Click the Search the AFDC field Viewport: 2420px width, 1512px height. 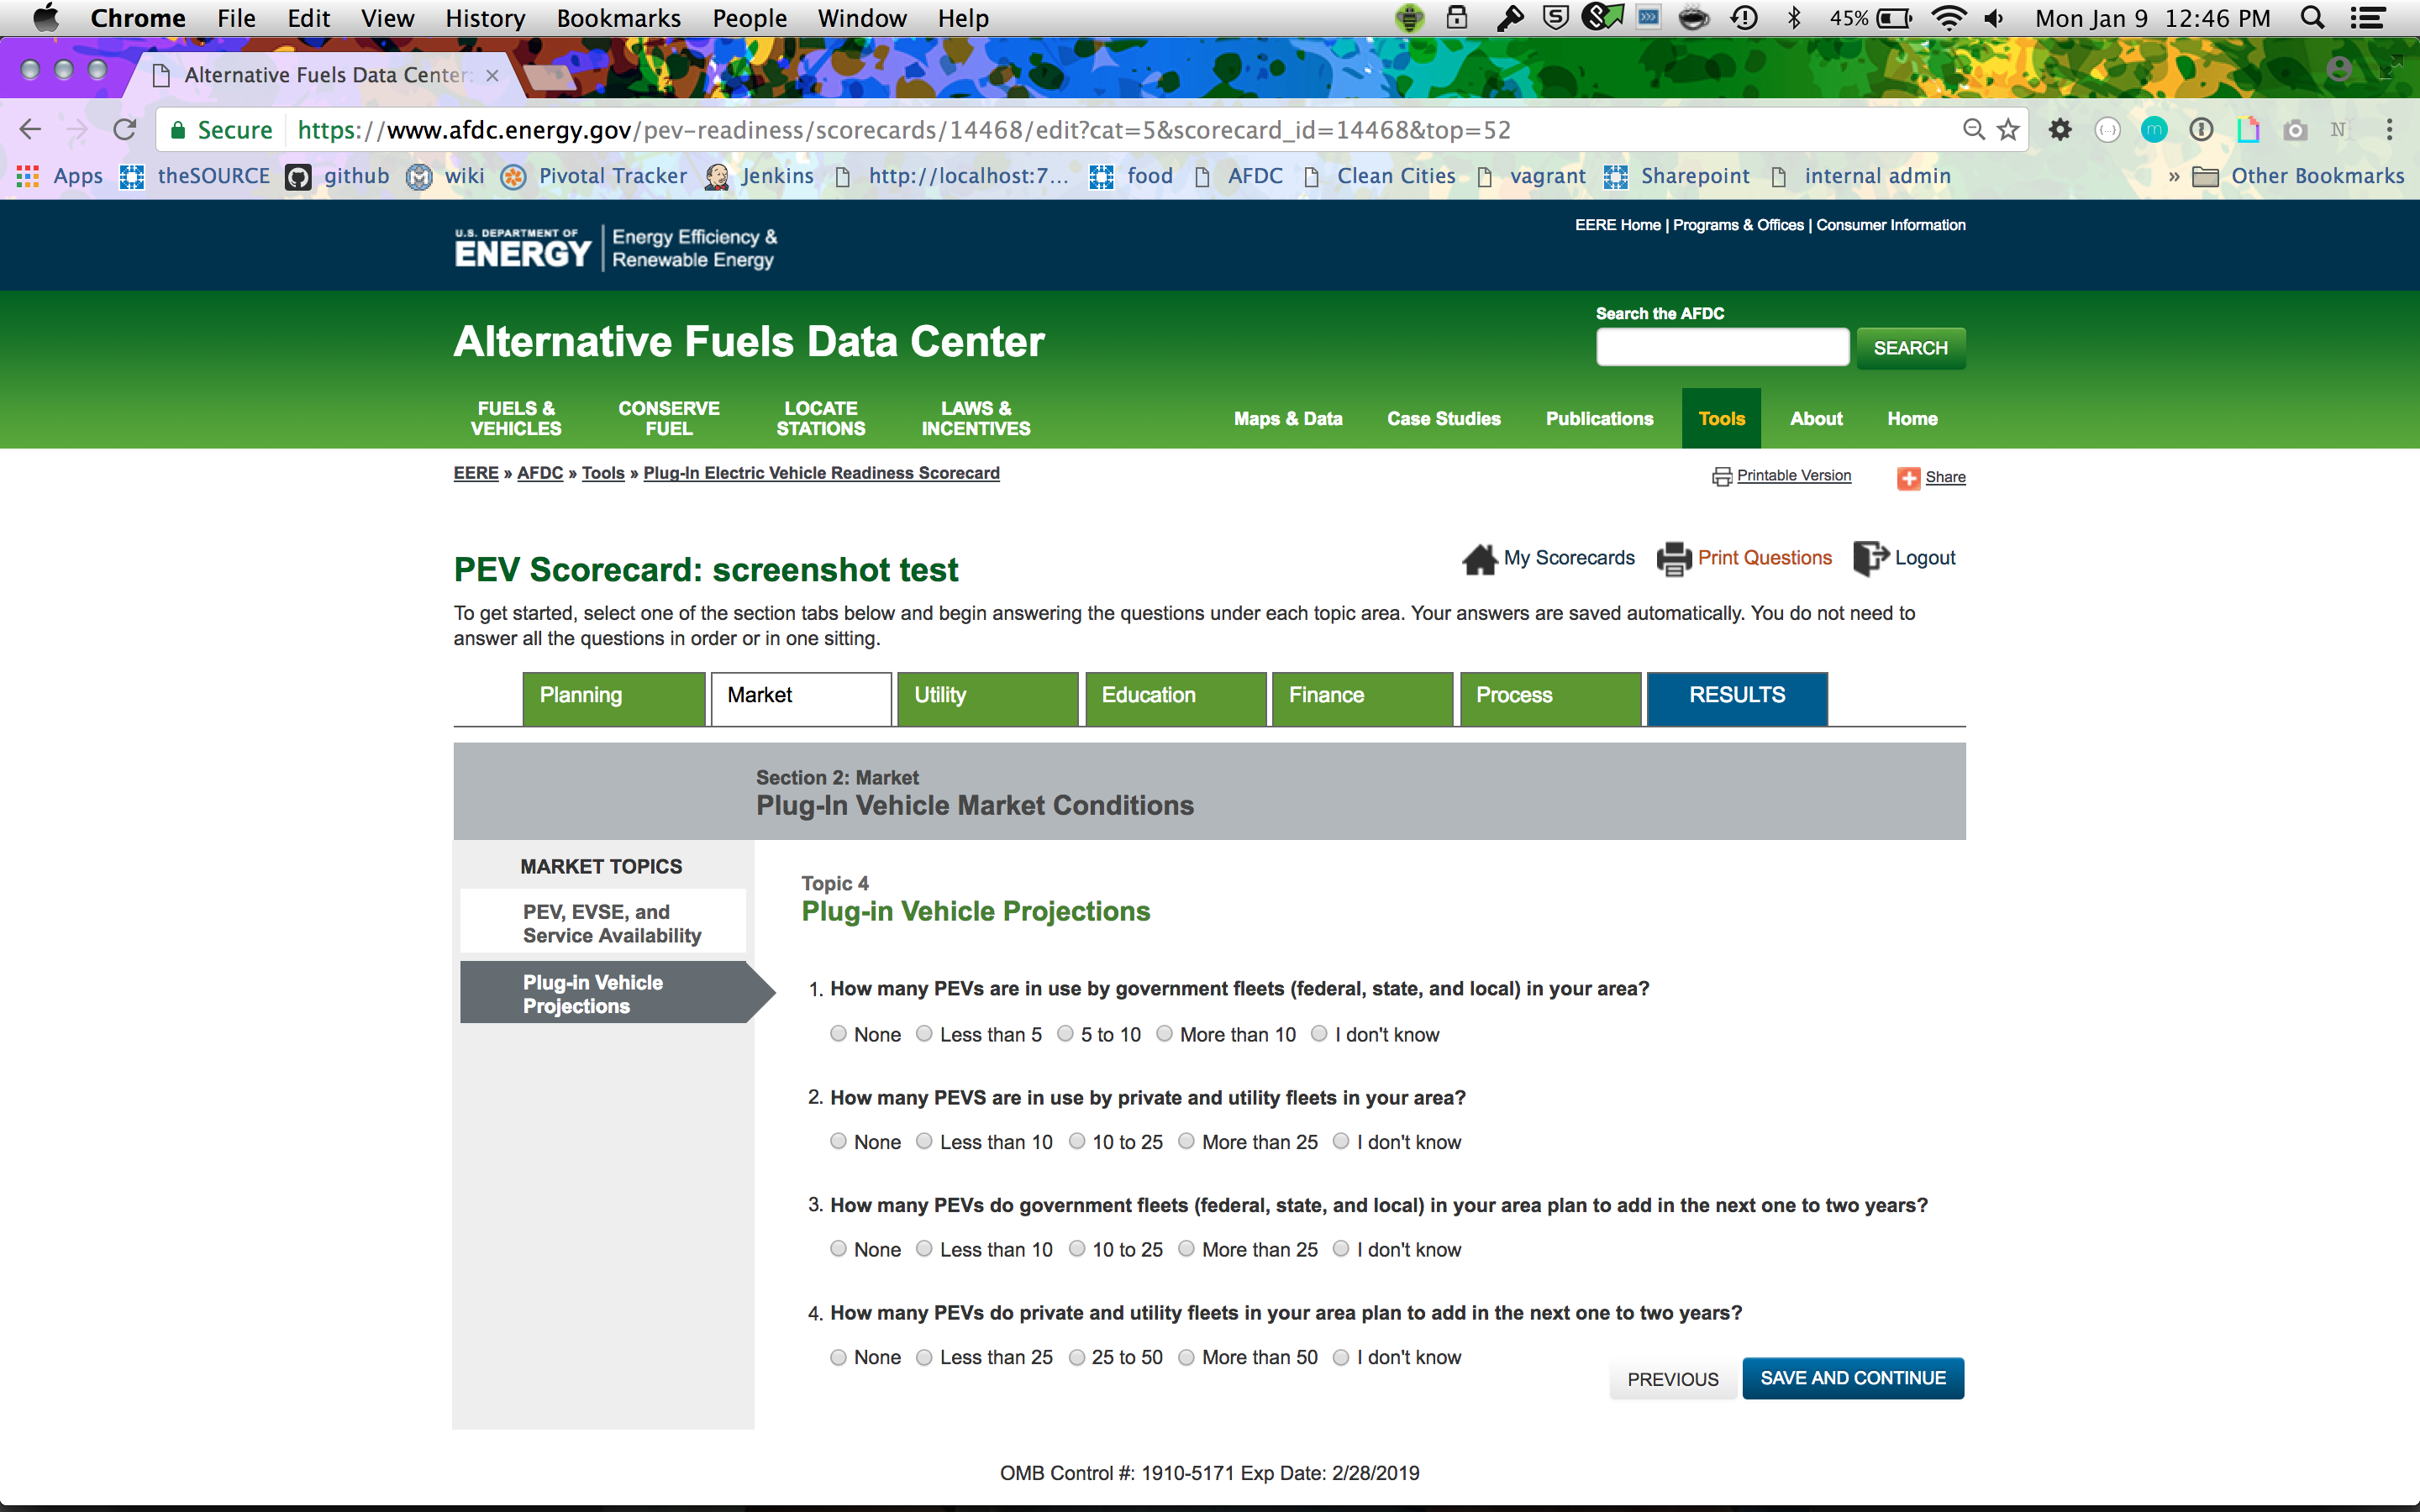pyautogui.click(x=1721, y=348)
